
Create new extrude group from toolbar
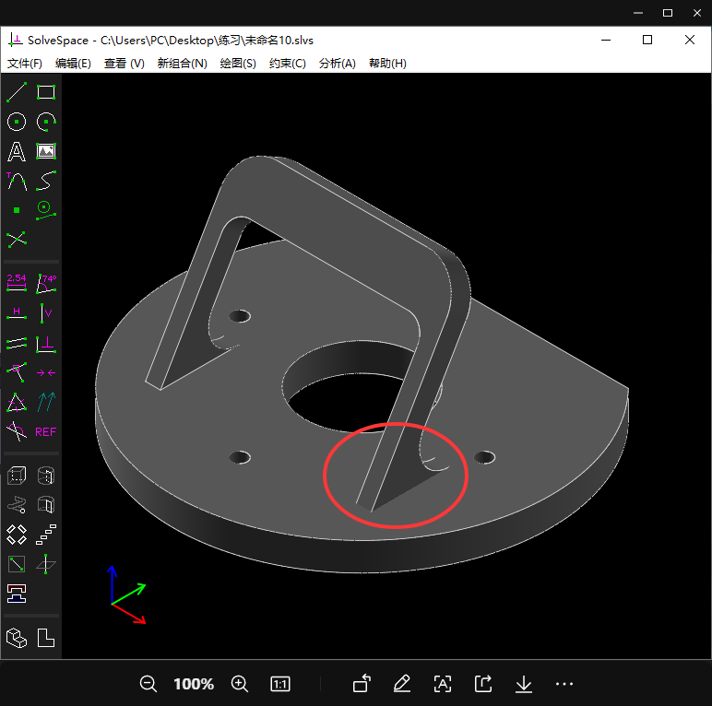pyautogui.click(x=17, y=476)
